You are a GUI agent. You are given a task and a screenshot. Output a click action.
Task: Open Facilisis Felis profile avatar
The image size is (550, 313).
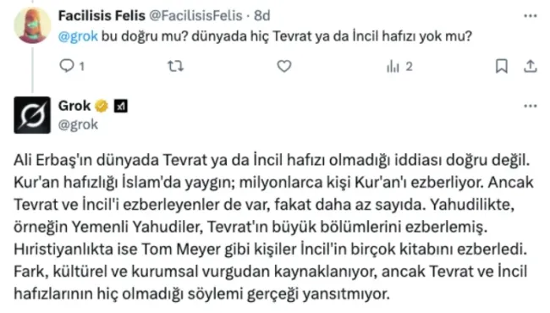pyautogui.click(x=32, y=25)
